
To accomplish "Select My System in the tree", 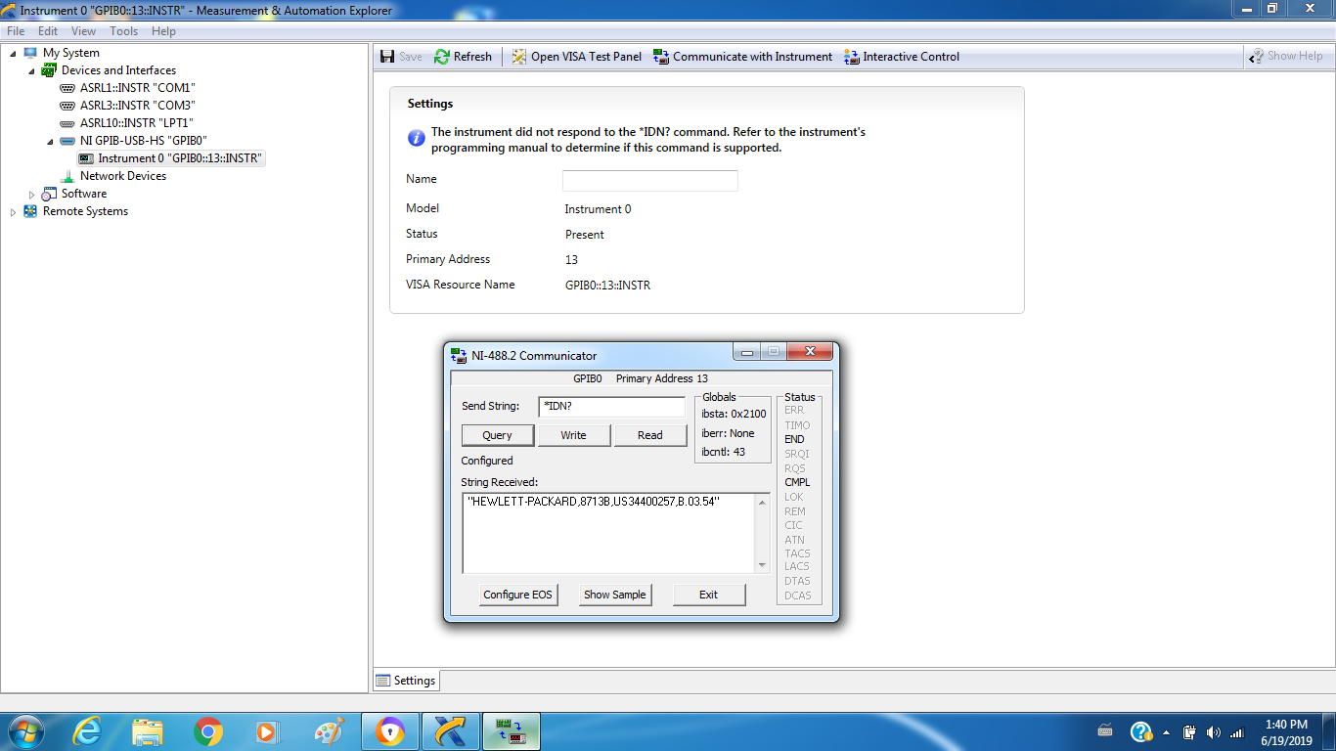I will point(71,53).
